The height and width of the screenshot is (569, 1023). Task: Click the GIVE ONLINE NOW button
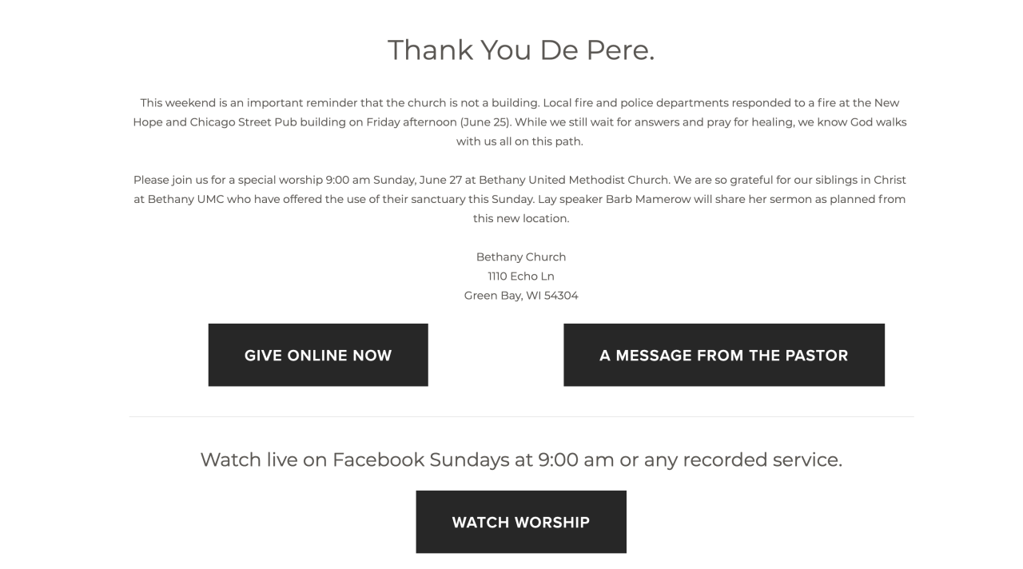point(318,355)
